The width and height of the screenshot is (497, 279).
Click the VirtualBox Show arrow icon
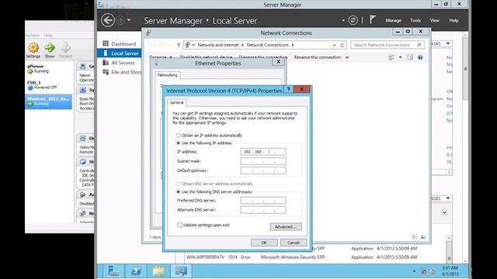tap(50, 48)
